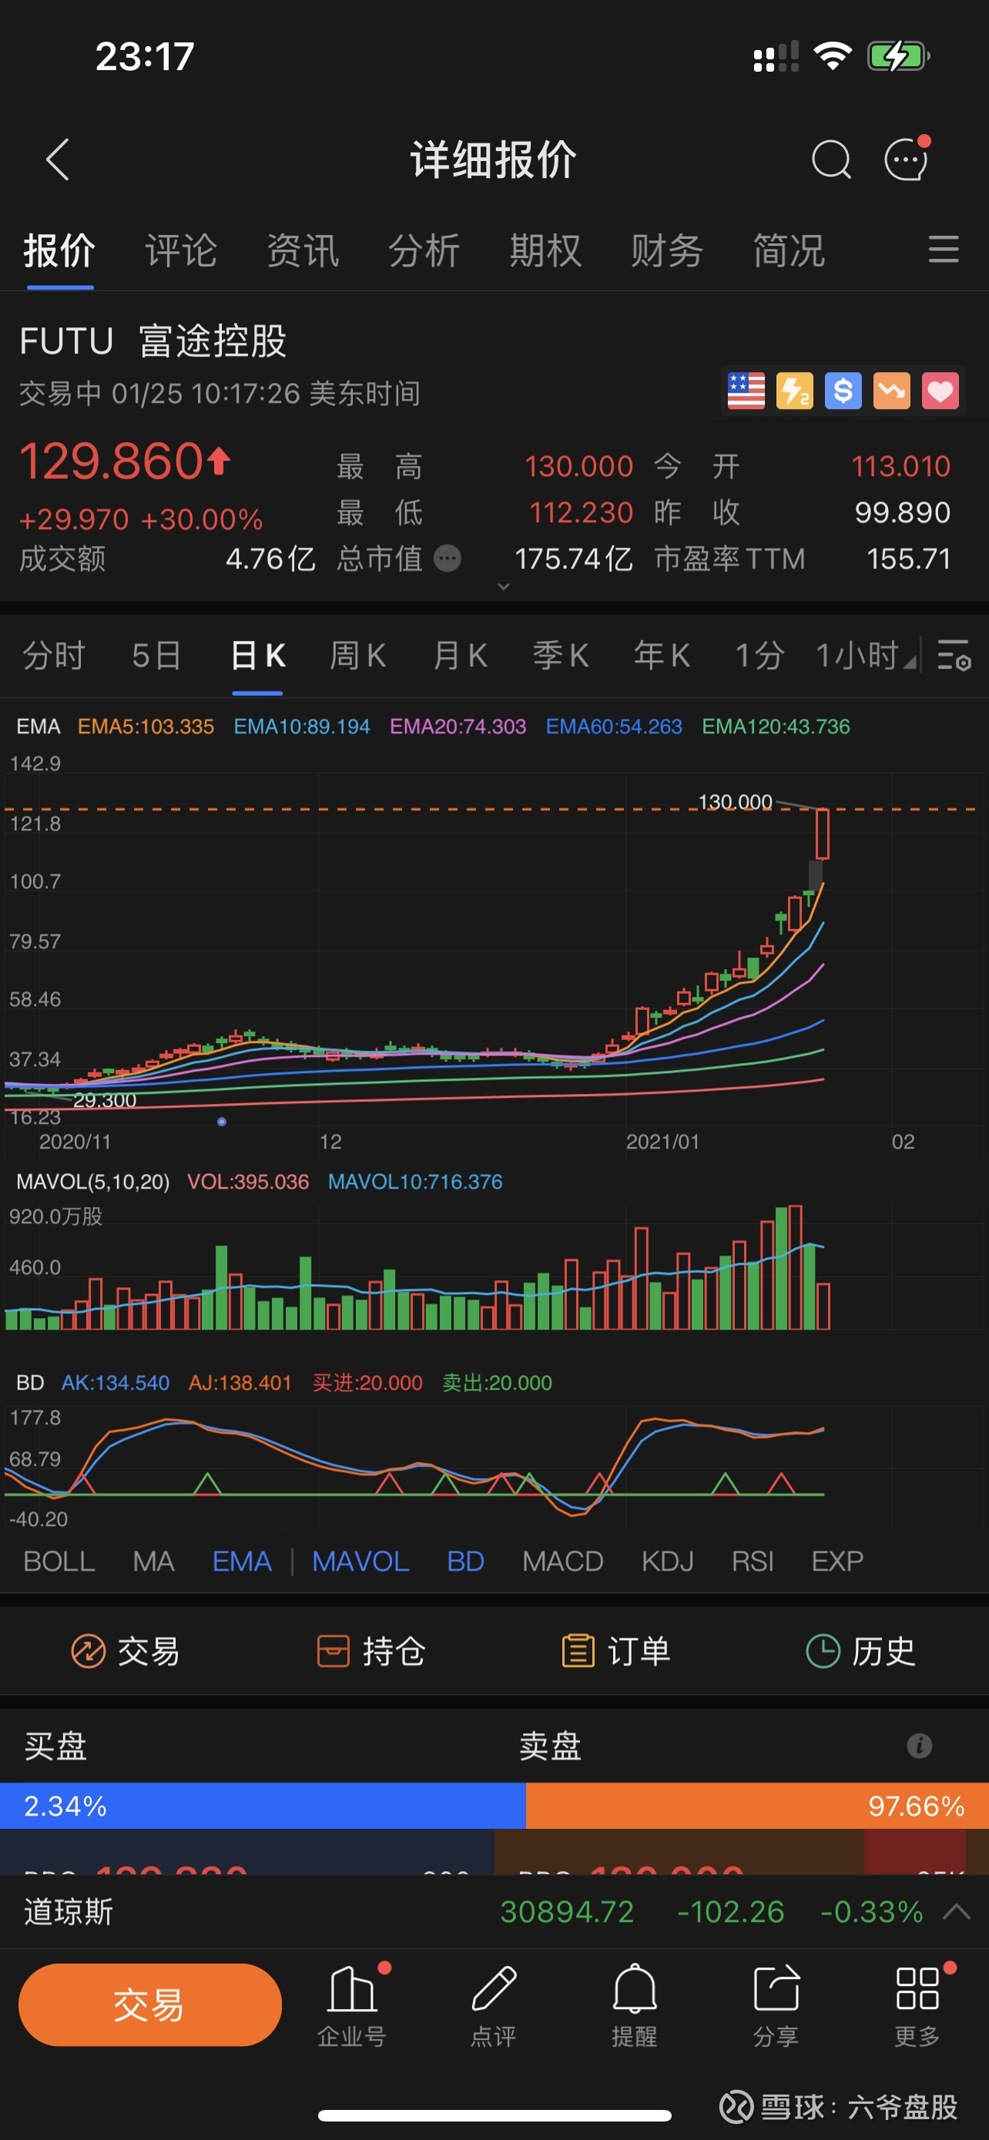Tap the orange short-selling trend badge
989x2140 pixels.
(891, 391)
